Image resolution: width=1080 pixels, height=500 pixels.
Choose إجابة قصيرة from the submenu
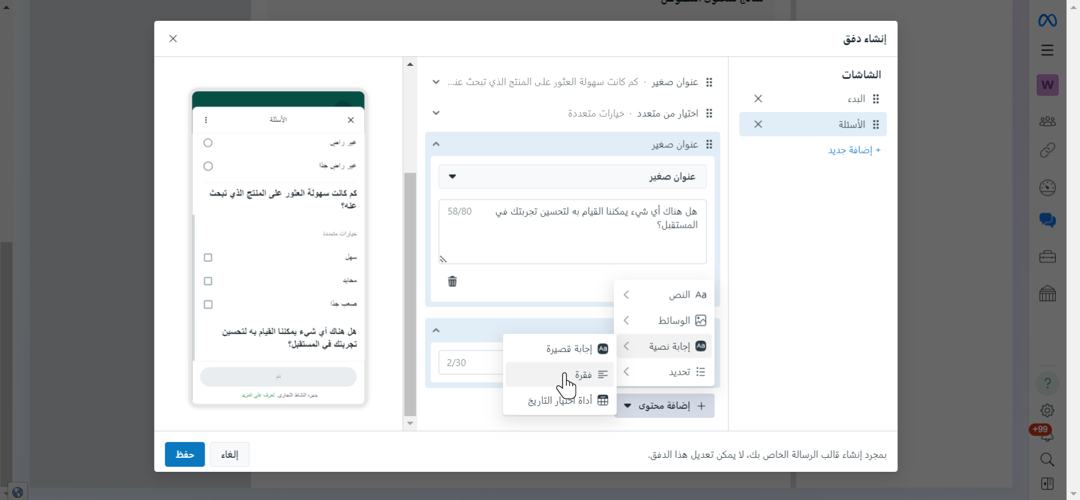[x=560, y=349]
